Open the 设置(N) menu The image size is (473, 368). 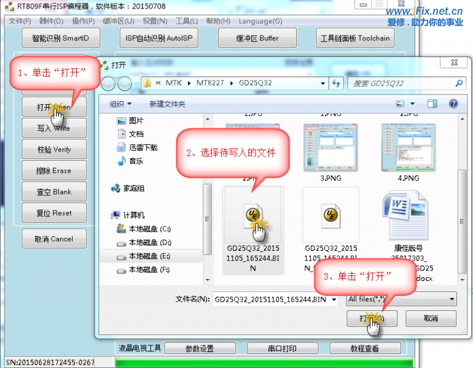[154, 21]
